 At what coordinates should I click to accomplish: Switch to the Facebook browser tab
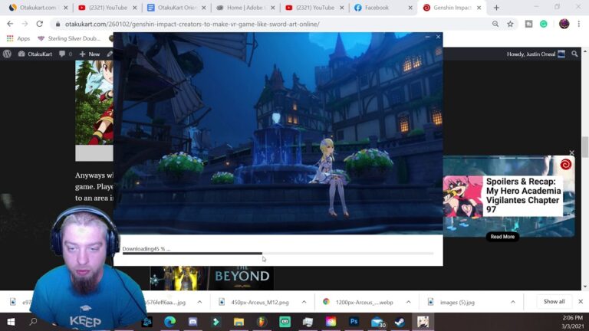[x=376, y=8]
